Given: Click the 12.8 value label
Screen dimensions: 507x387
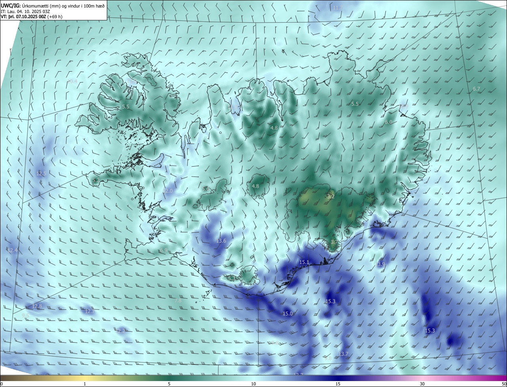Looking at the screenshot, I should (37, 306).
